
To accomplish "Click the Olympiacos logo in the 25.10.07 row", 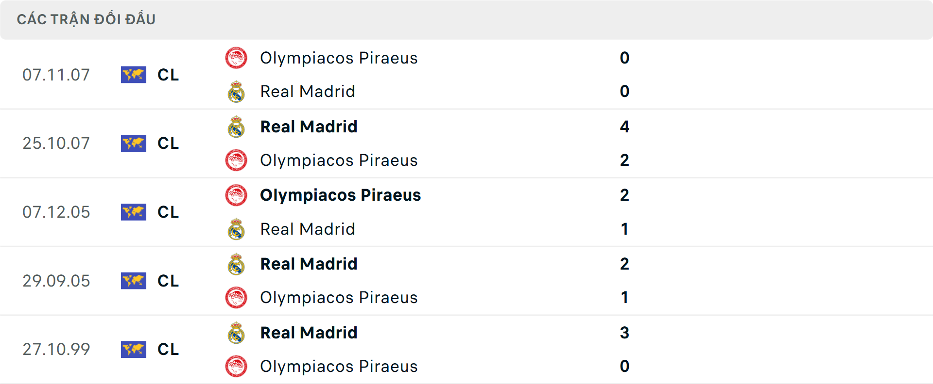I will (236, 160).
